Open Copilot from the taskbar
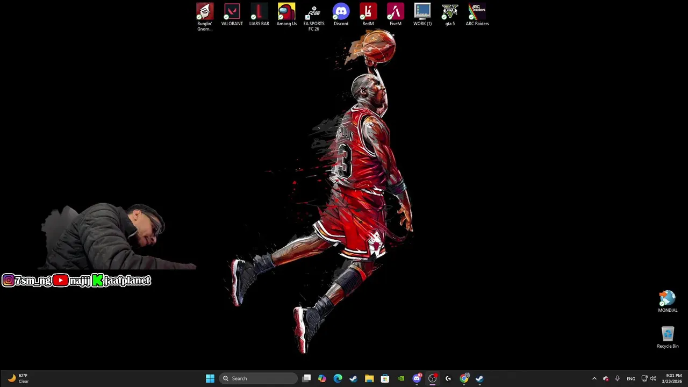The image size is (688, 387). coord(322,378)
